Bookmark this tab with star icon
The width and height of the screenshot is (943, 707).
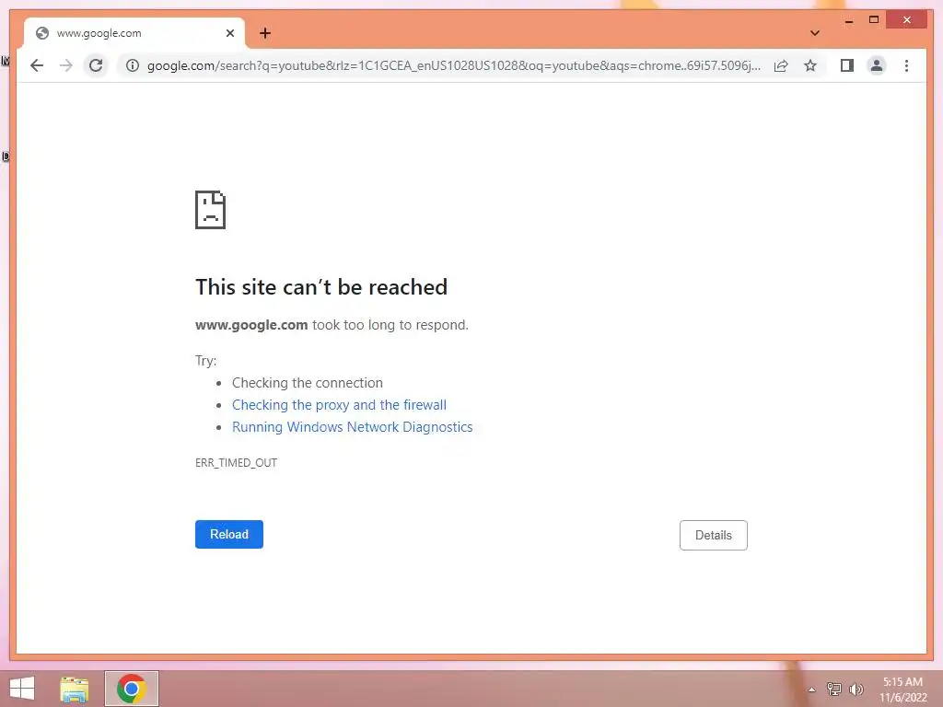810,65
